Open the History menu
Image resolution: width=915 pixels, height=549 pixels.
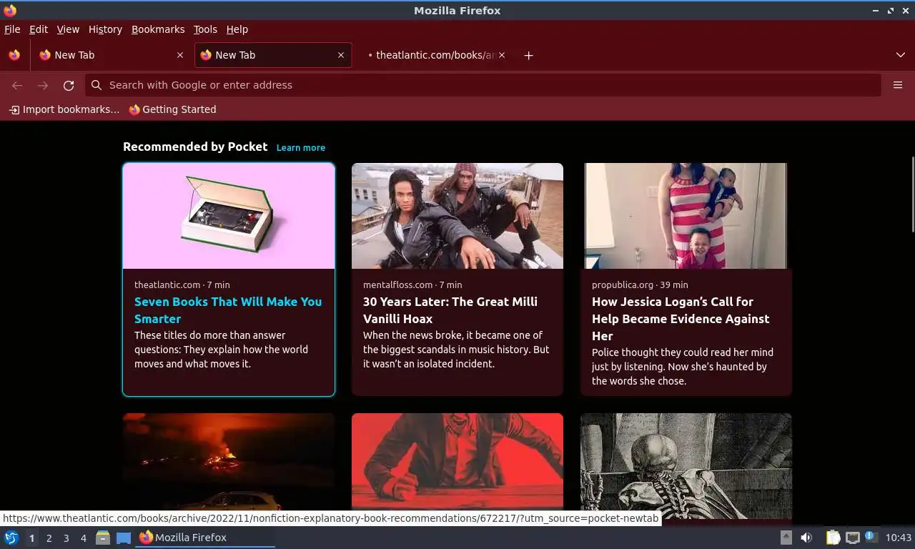[105, 29]
